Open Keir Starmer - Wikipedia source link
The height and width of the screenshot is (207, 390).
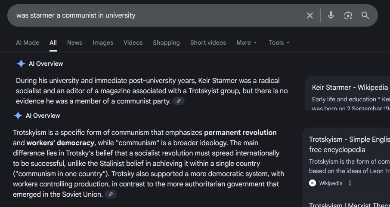350,87
